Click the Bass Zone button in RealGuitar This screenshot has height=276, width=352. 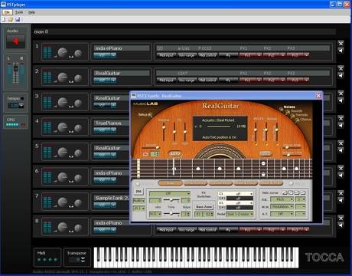click(x=204, y=207)
